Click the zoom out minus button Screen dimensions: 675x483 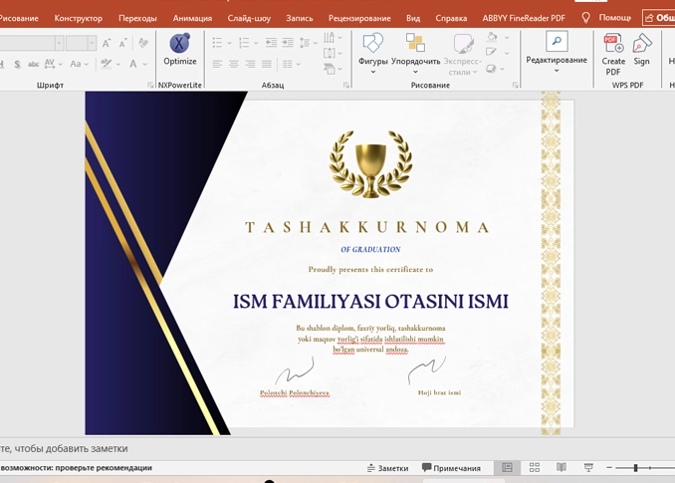(x=609, y=467)
